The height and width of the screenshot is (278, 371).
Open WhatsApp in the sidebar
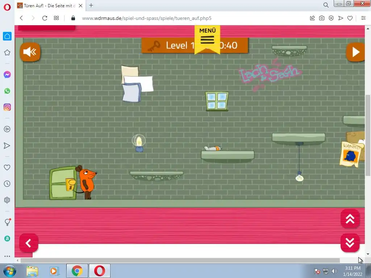click(7, 91)
